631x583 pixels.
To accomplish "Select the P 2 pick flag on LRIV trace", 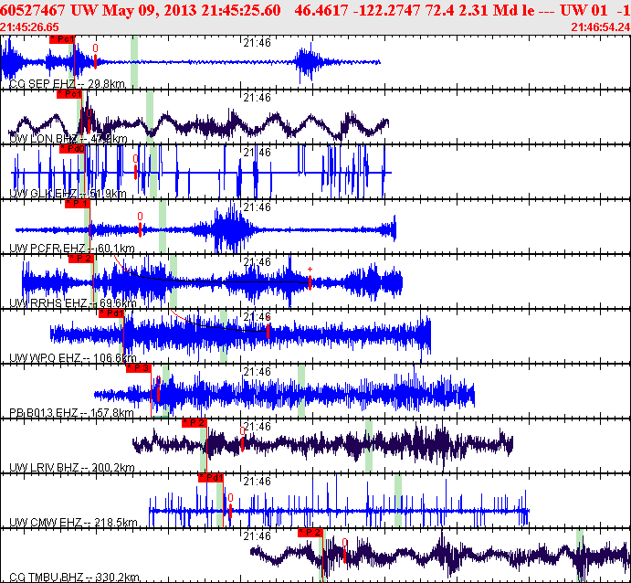I will (x=195, y=423).
